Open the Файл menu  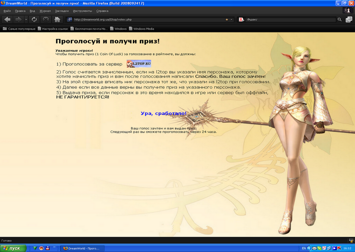(x=7, y=11)
